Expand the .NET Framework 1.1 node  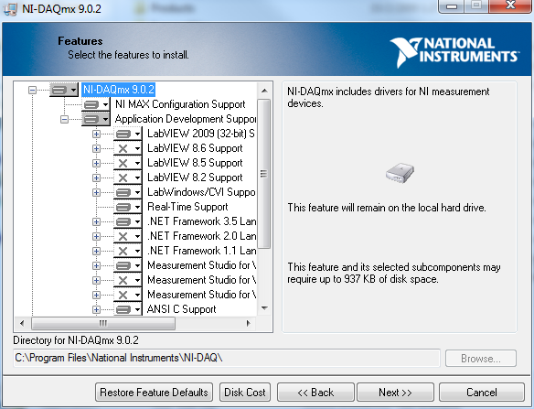pyautogui.click(x=96, y=252)
